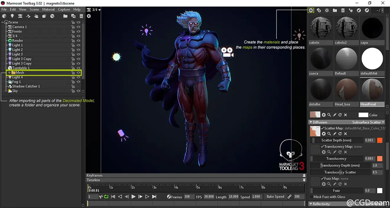This screenshot has height=208, width=390.
Task: Add a new light from scene toolbar
Action: (x=12, y=16)
